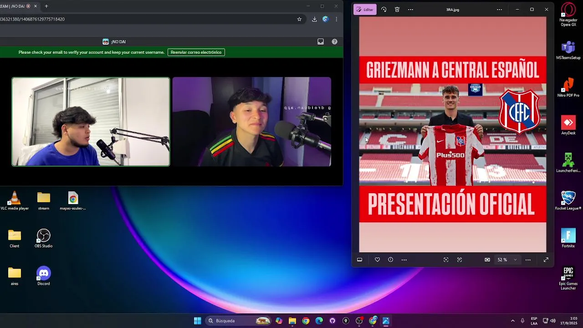Enter fullscreen in Photos viewer

[546, 260]
